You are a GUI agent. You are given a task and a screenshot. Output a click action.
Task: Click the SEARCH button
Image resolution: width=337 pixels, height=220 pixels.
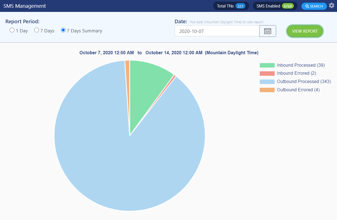pyautogui.click(x=314, y=6)
